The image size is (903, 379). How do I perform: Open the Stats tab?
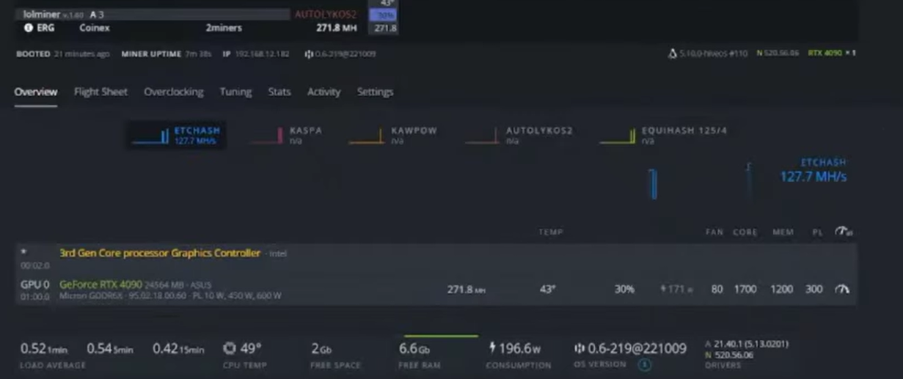pos(279,92)
